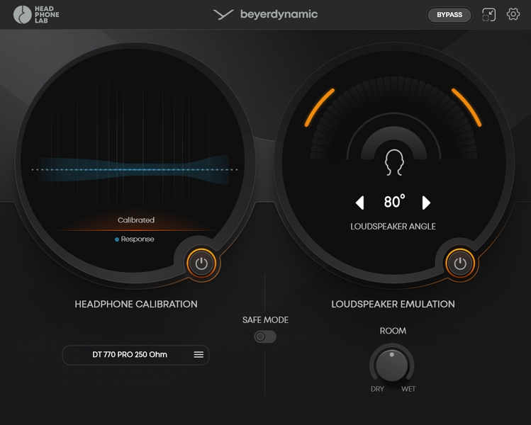Click the right orange speaker arc
Screen dimensions: 531x425
pyautogui.click(x=467, y=107)
